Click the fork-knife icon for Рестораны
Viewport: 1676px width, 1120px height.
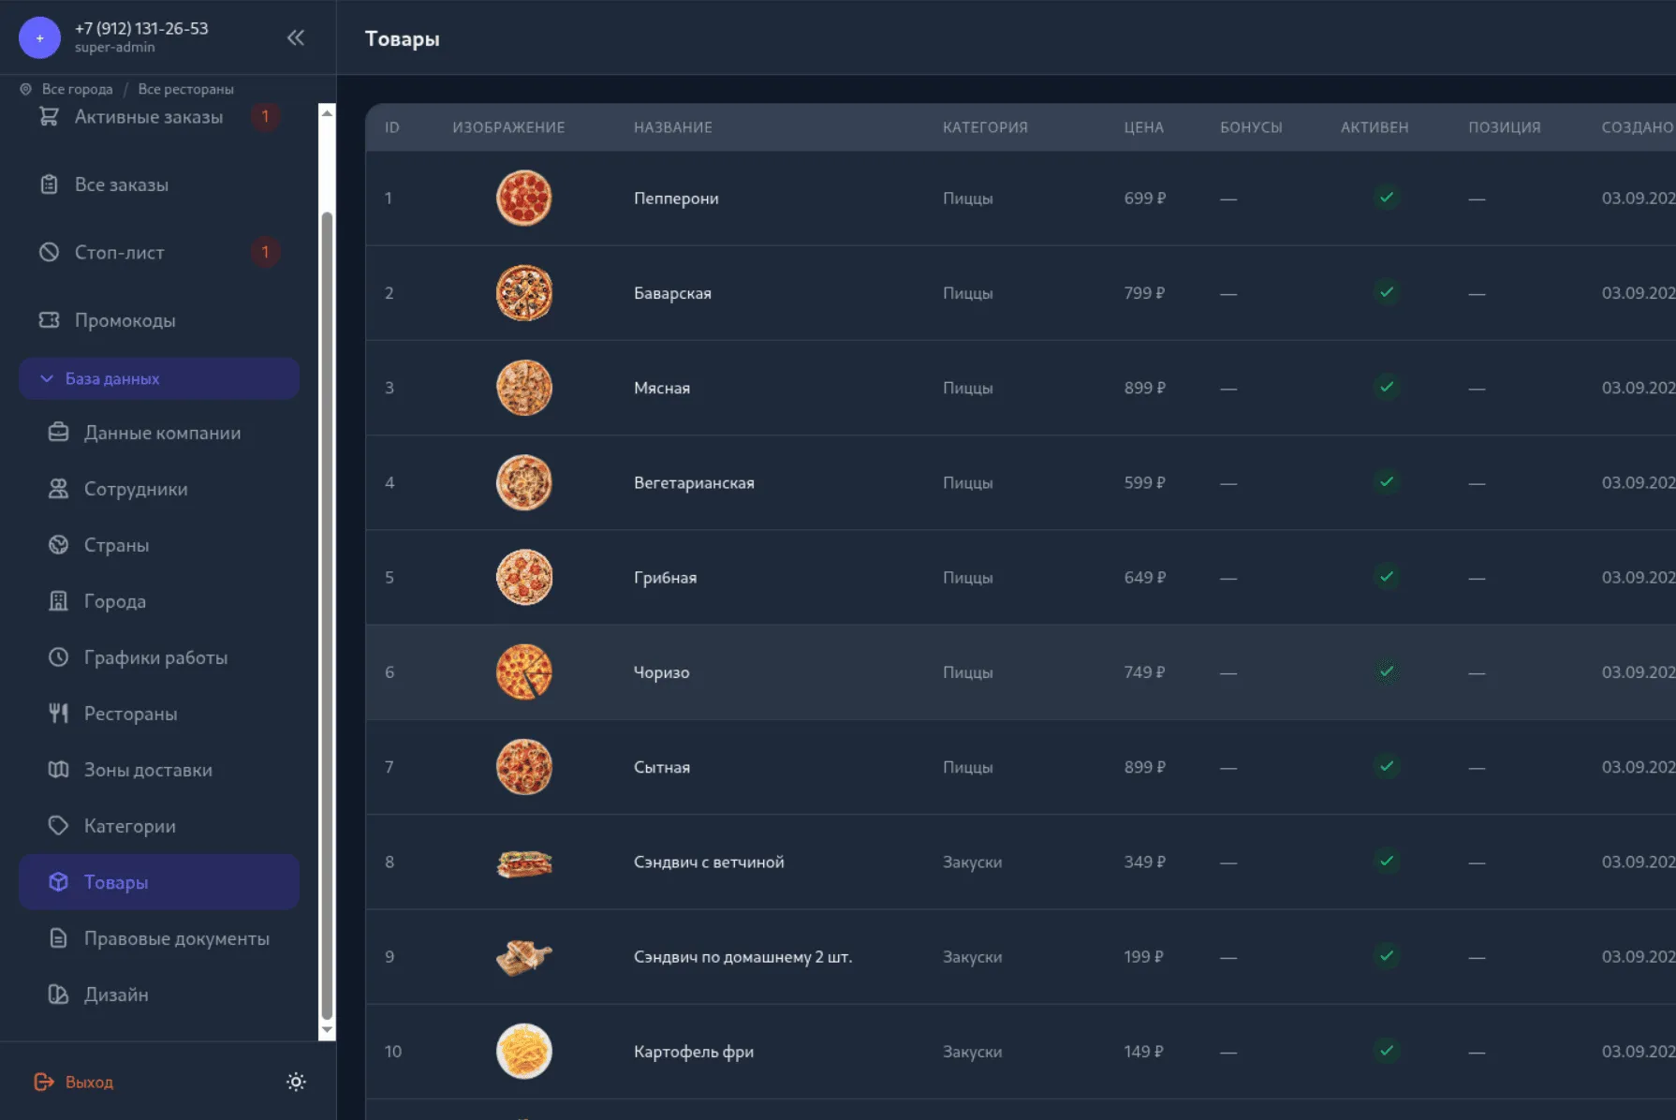(58, 714)
